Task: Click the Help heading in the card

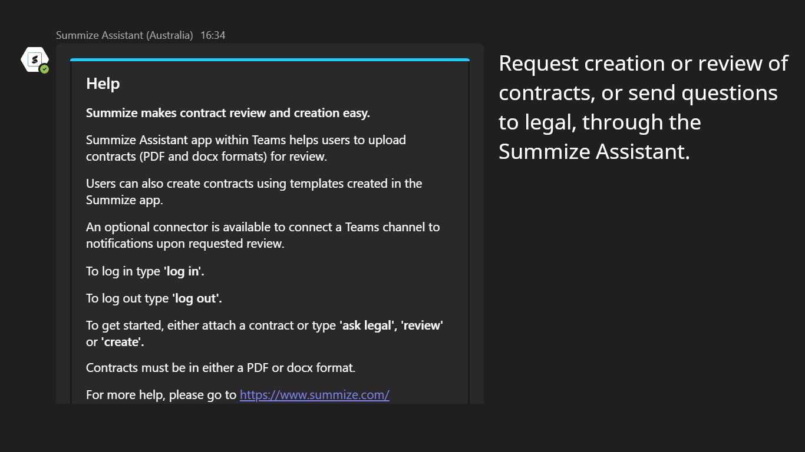Action: 103,84
